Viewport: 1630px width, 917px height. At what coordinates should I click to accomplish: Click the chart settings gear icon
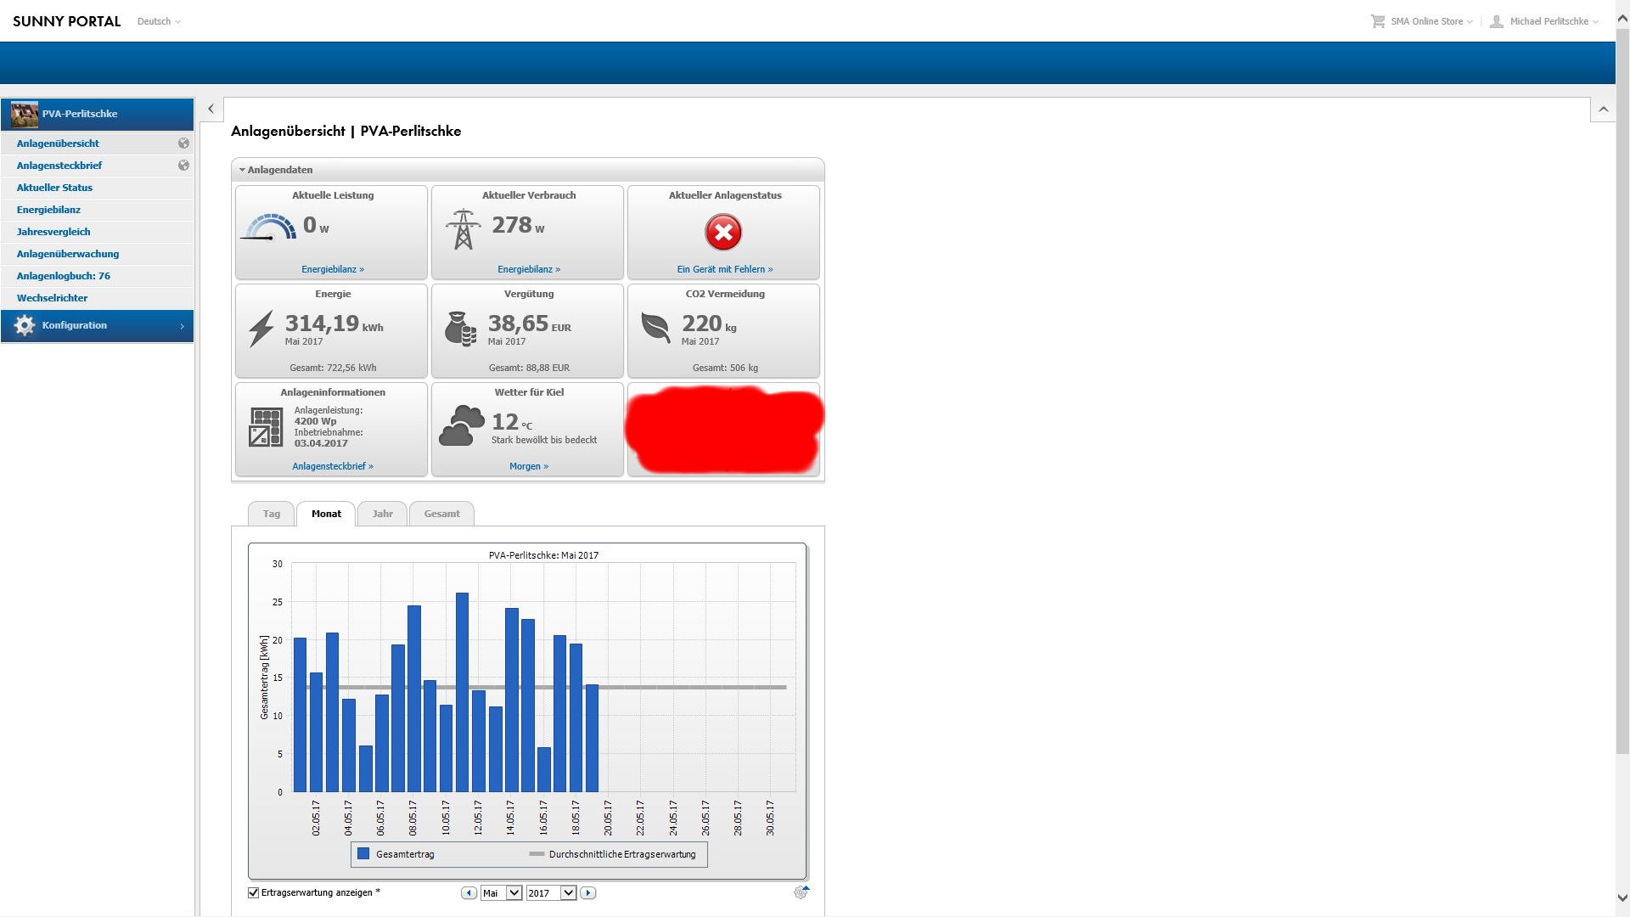click(x=801, y=892)
